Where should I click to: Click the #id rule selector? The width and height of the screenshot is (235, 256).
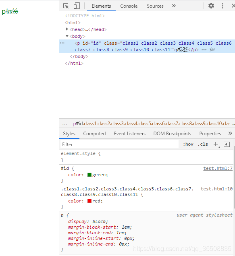coord(65,168)
